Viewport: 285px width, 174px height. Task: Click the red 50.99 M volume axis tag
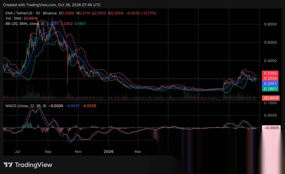pyautogui.click(x=271, y=98)
